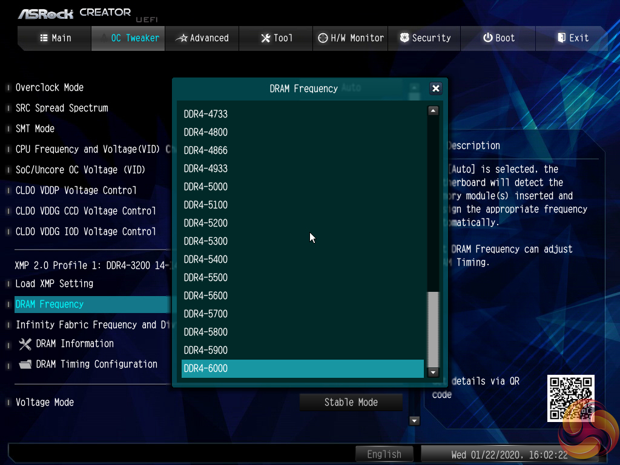Open the Boot tab
This screenshot has height=465, width=620.
click(498, 38)
